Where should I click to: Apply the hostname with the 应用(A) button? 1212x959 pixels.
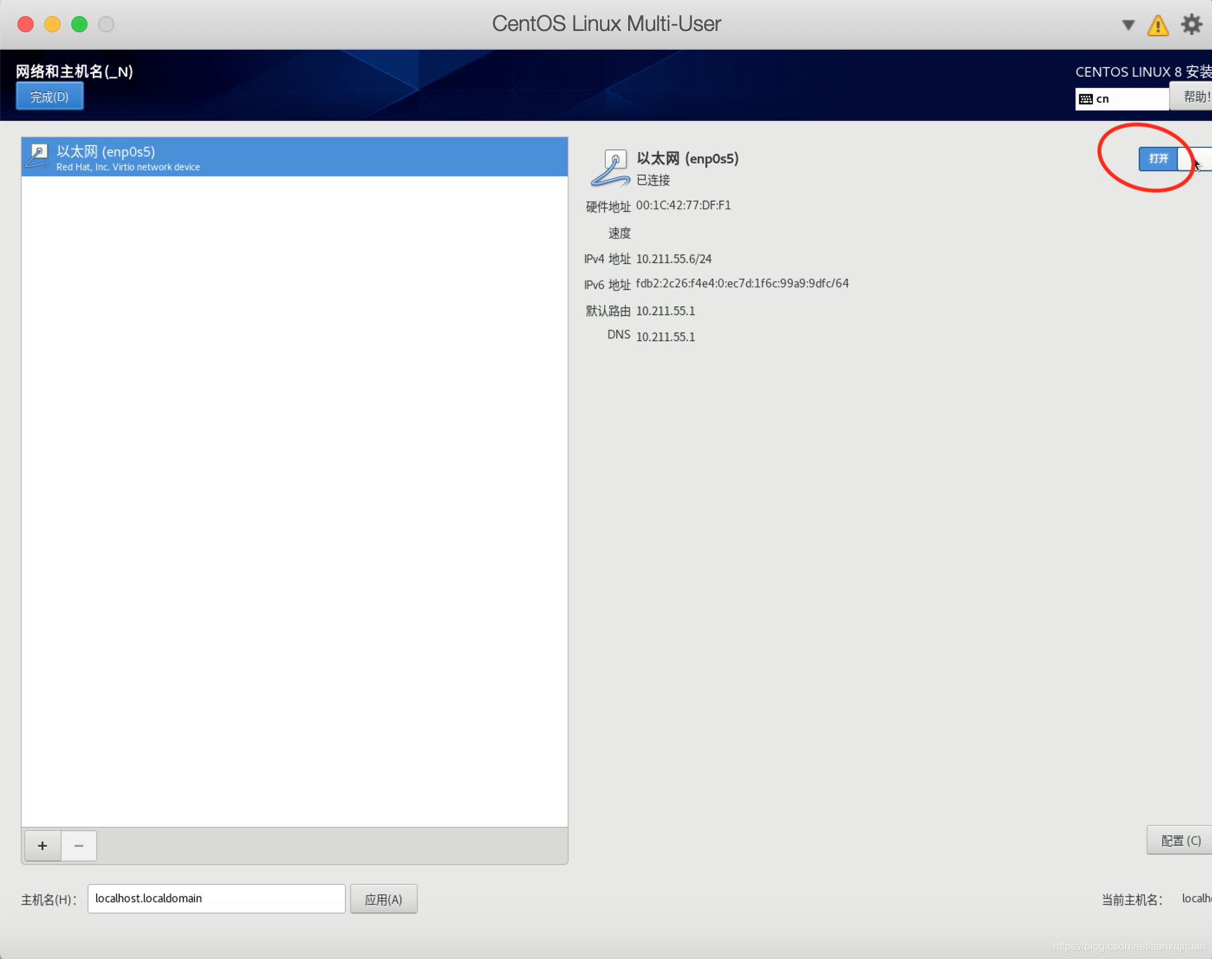click(383, 899)
